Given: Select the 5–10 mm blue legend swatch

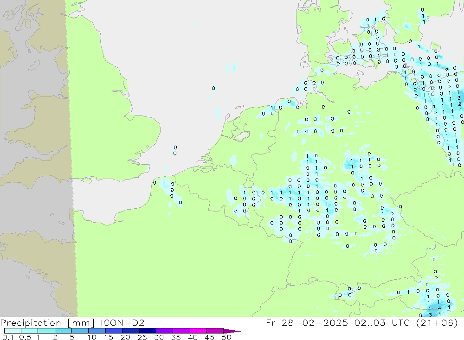Looking at the screenshot, I should click(80, 331).
